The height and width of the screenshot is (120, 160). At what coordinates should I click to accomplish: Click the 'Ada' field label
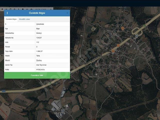coord(7,42)
